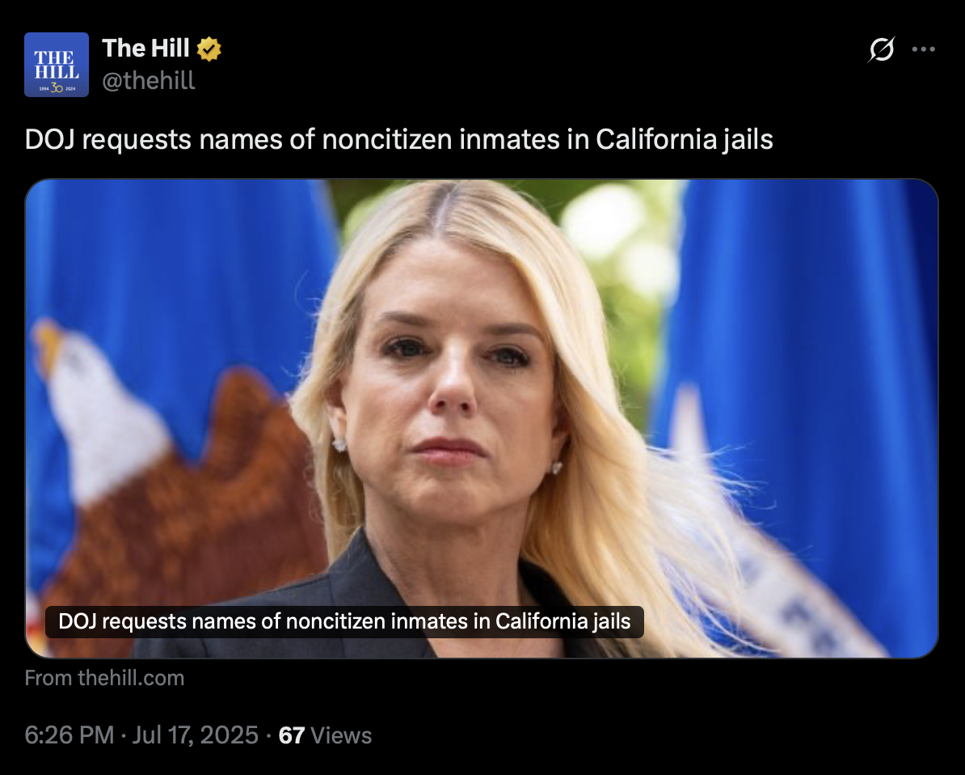This screenshot has height=775, width=965.
Task: Open the article preview card image
Action: point(482,418)
